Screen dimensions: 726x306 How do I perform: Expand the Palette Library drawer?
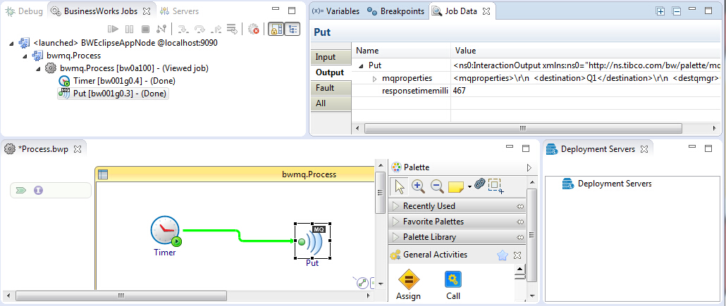tap(457, 237)
